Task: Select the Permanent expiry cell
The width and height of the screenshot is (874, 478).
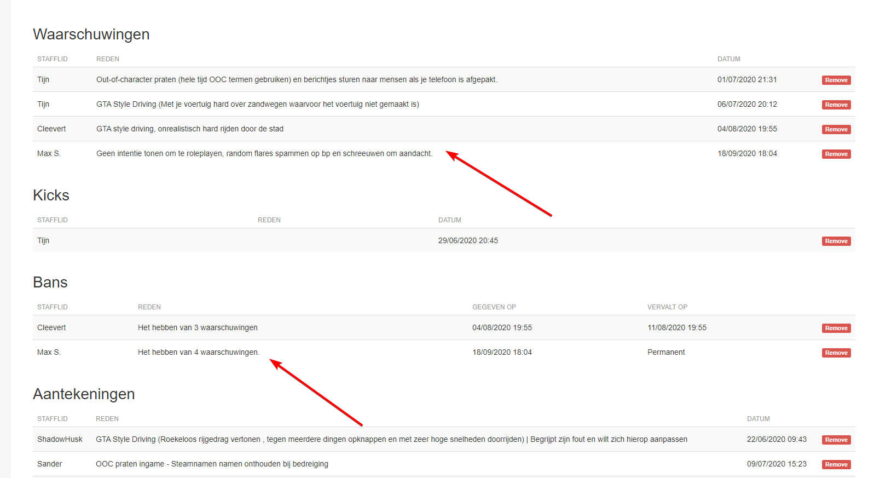Action: 665,352
